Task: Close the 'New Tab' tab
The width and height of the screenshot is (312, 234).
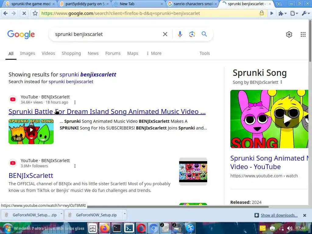Action: tap(161, 4)
